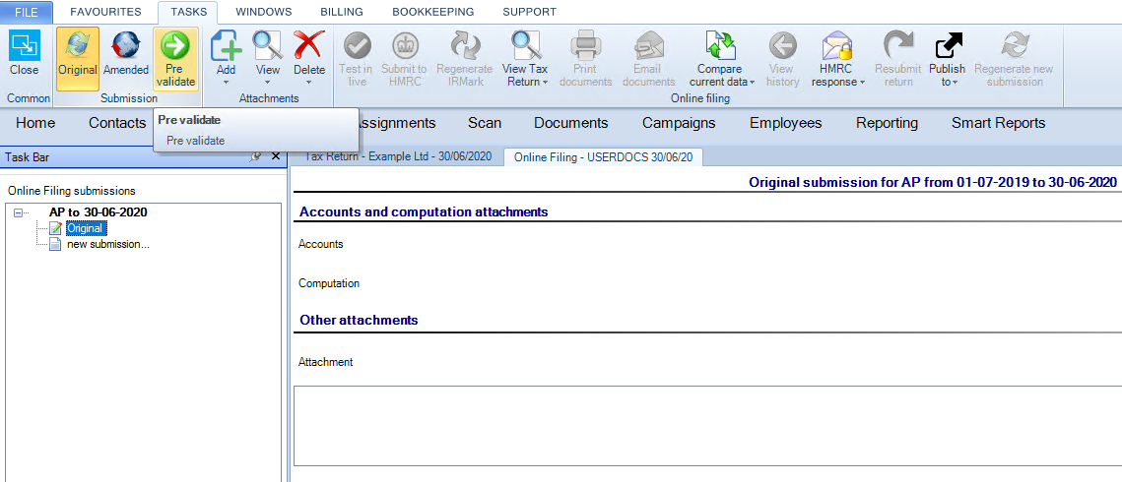
Task: Open the HMRC response dropdown arrow
Action: [x=862, y=82]
